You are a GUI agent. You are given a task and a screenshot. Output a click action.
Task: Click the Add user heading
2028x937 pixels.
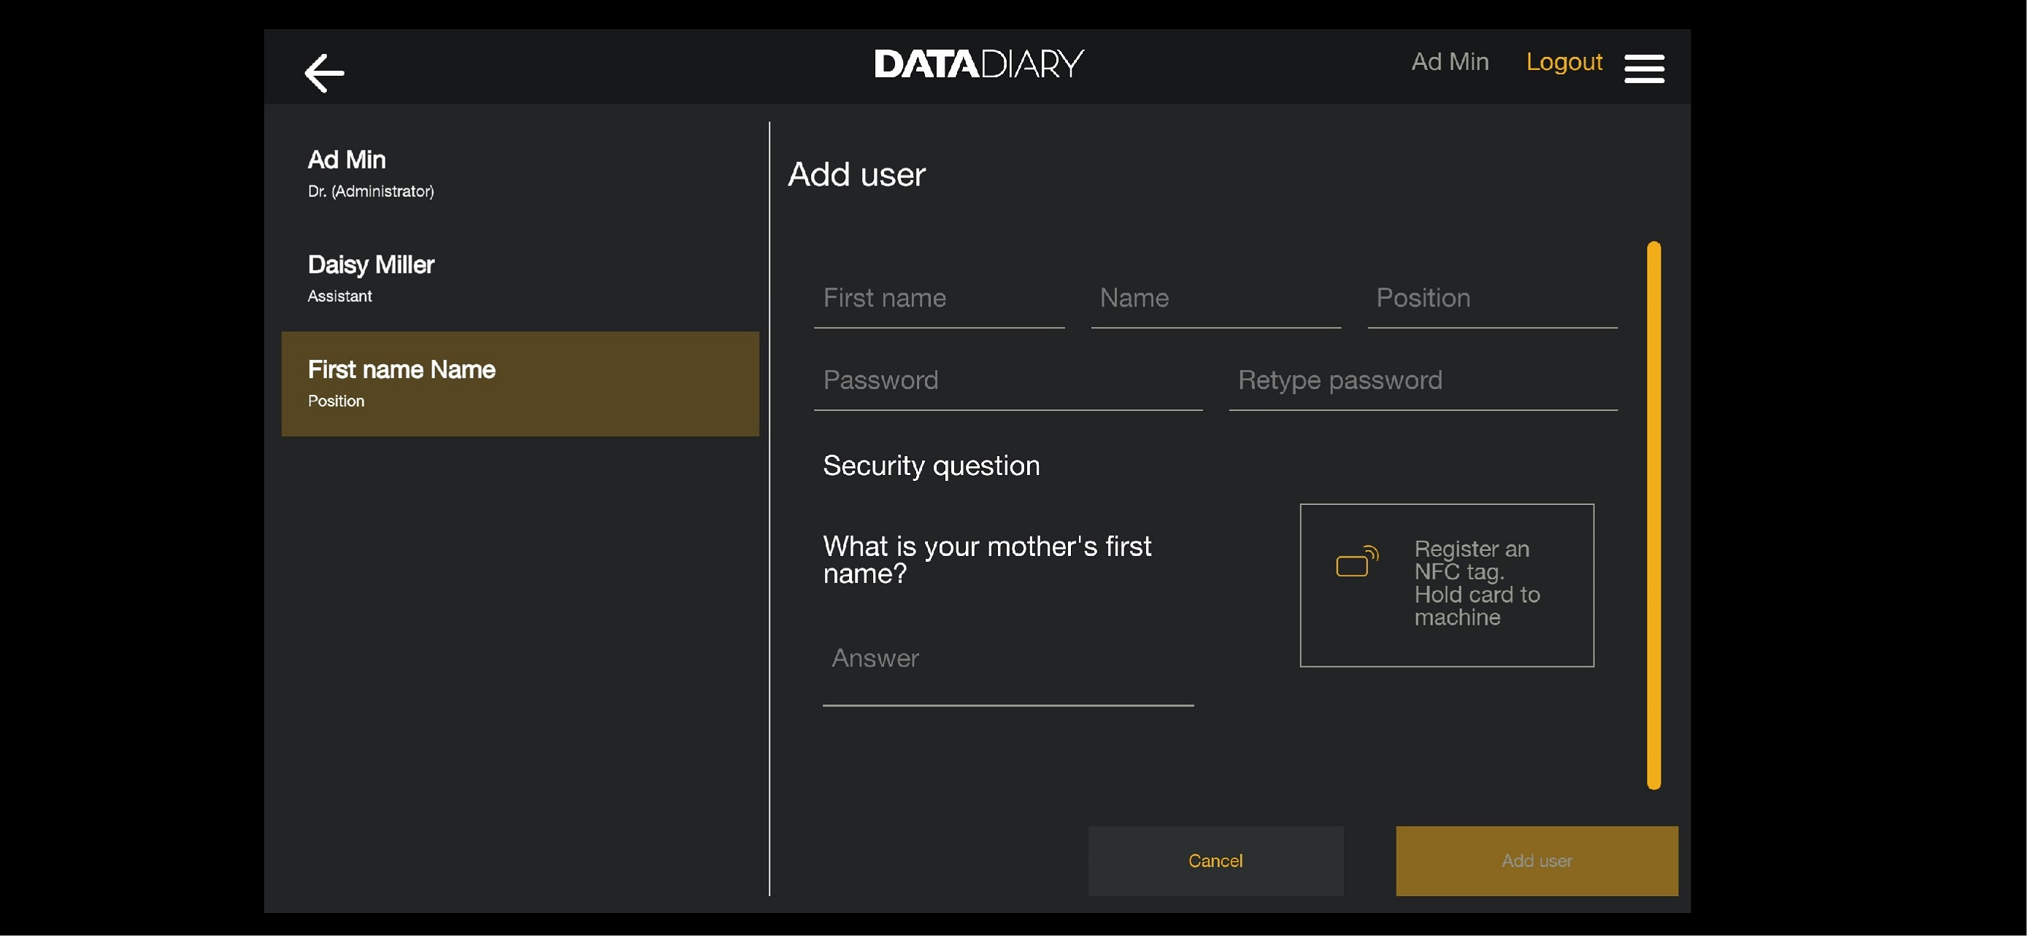pyautogui.click(x=856, y=174)
